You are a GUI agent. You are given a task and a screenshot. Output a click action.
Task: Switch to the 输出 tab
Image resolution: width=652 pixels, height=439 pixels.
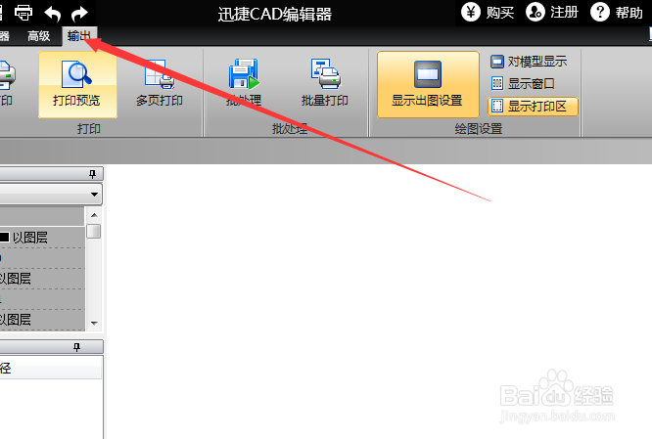[79, 36]
